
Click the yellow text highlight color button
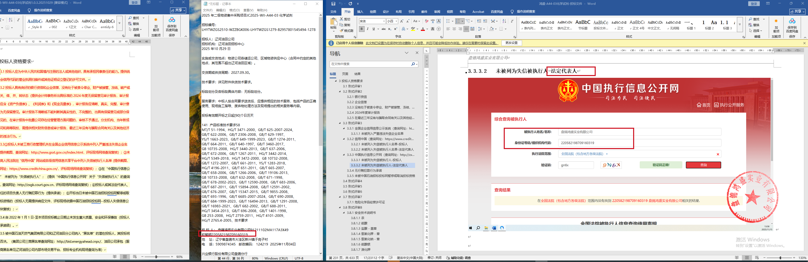(413, 29)
